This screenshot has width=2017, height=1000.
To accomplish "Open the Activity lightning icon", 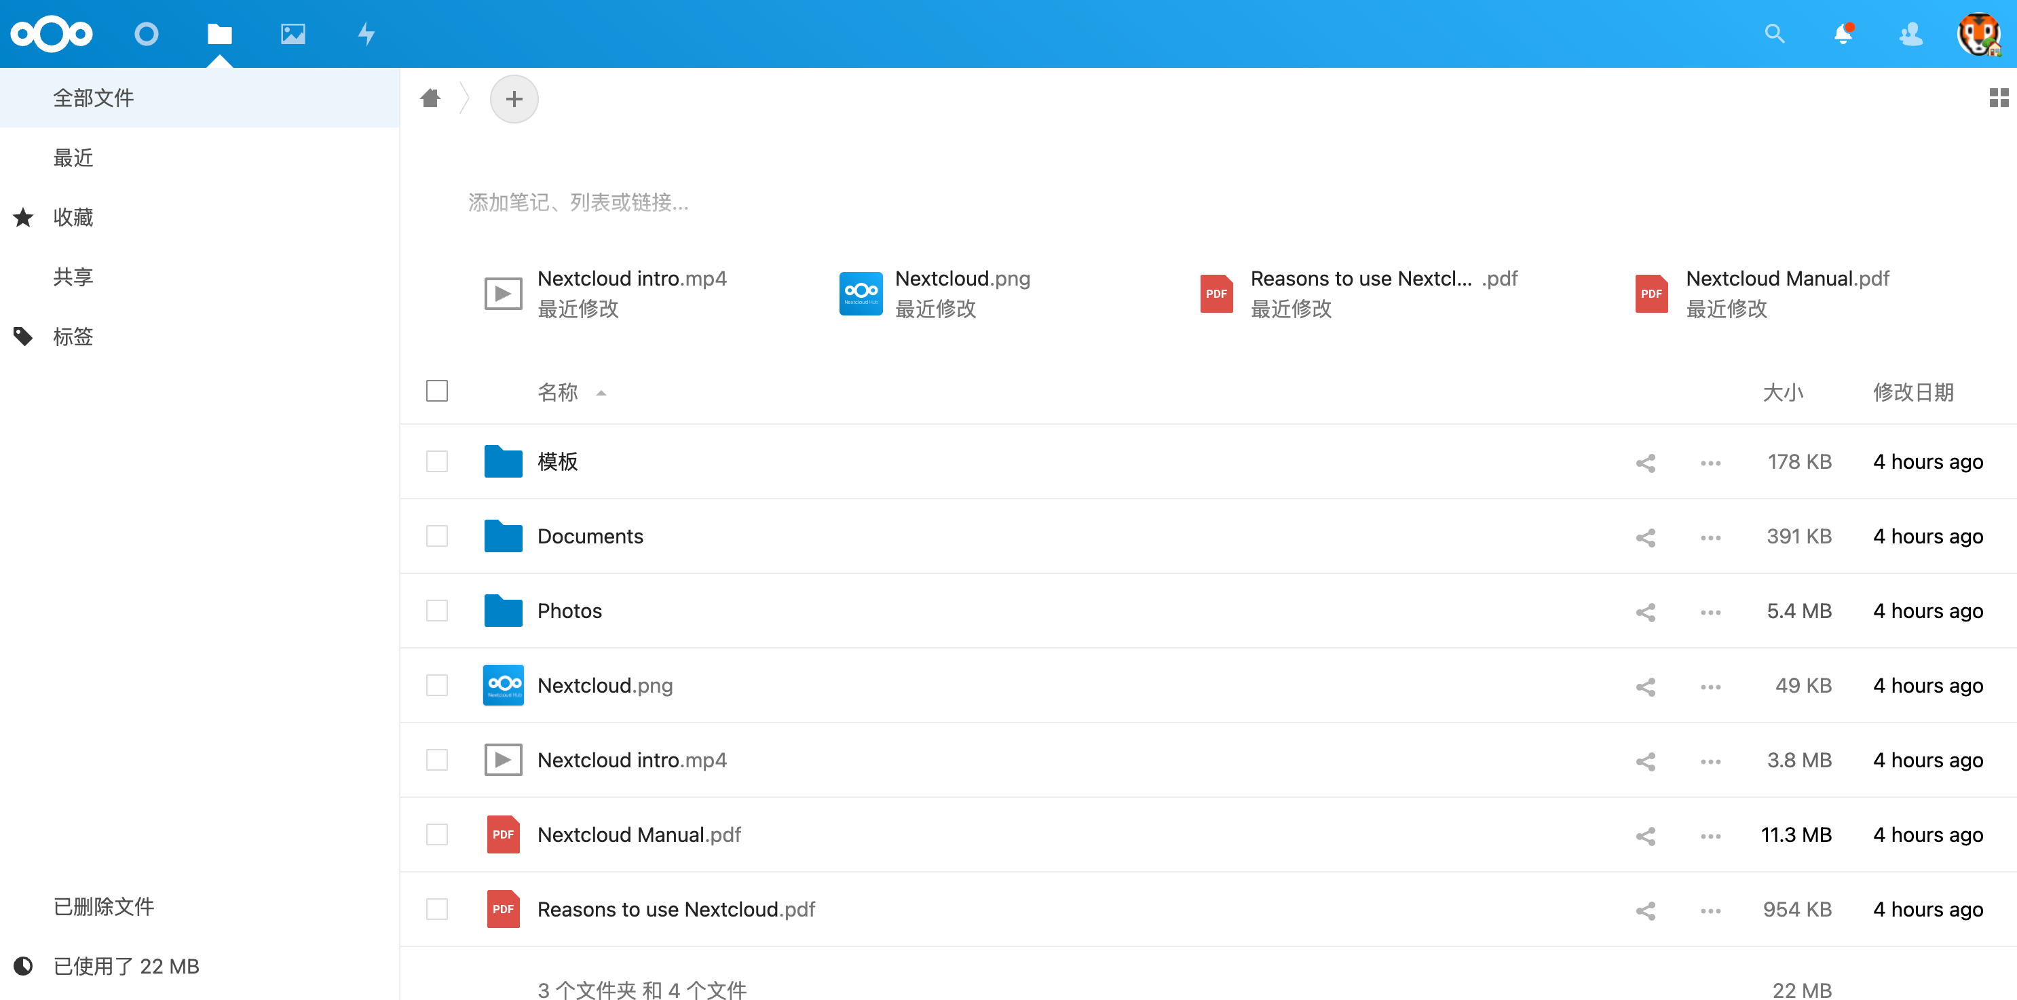I will (366, 34).
